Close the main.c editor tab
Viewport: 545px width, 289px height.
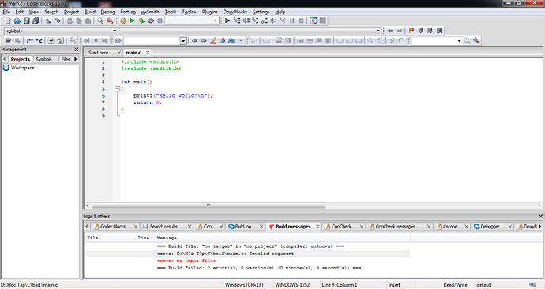(148, 52)
